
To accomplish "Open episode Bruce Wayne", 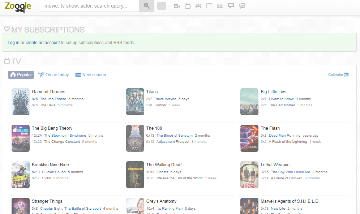I will [x=165, y=99].
